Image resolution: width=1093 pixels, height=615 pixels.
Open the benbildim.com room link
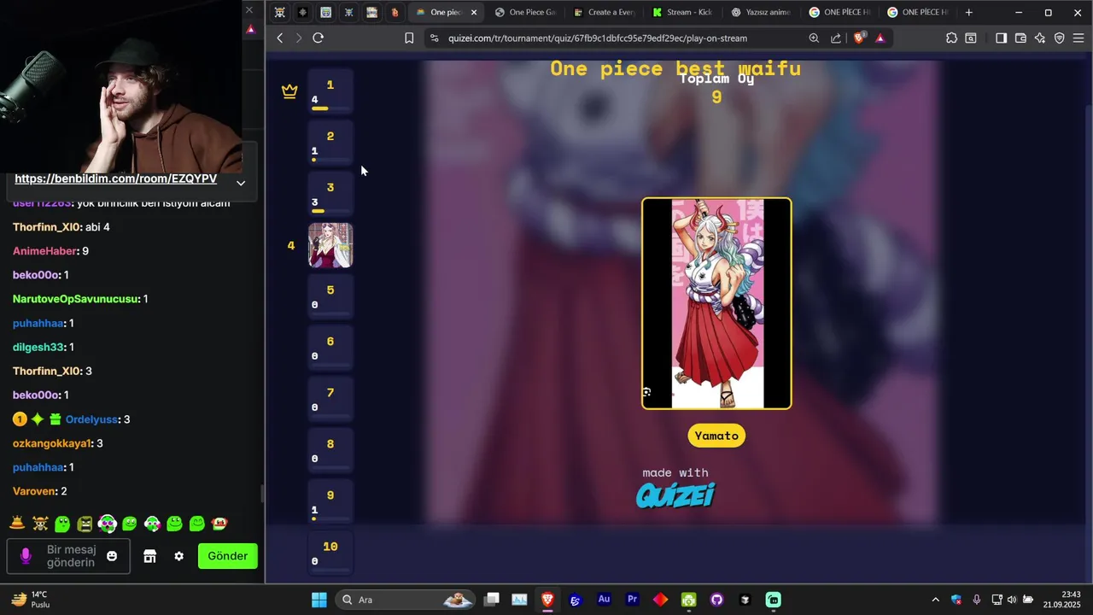click(116, 179)
